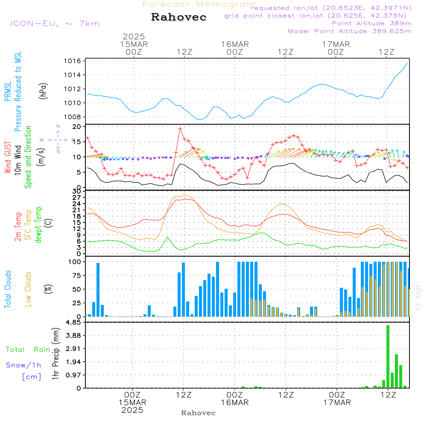This screenshot has height=427, width=427.
Task: Click the 1016 pressure axis value
Action: (x=73, y=61)
